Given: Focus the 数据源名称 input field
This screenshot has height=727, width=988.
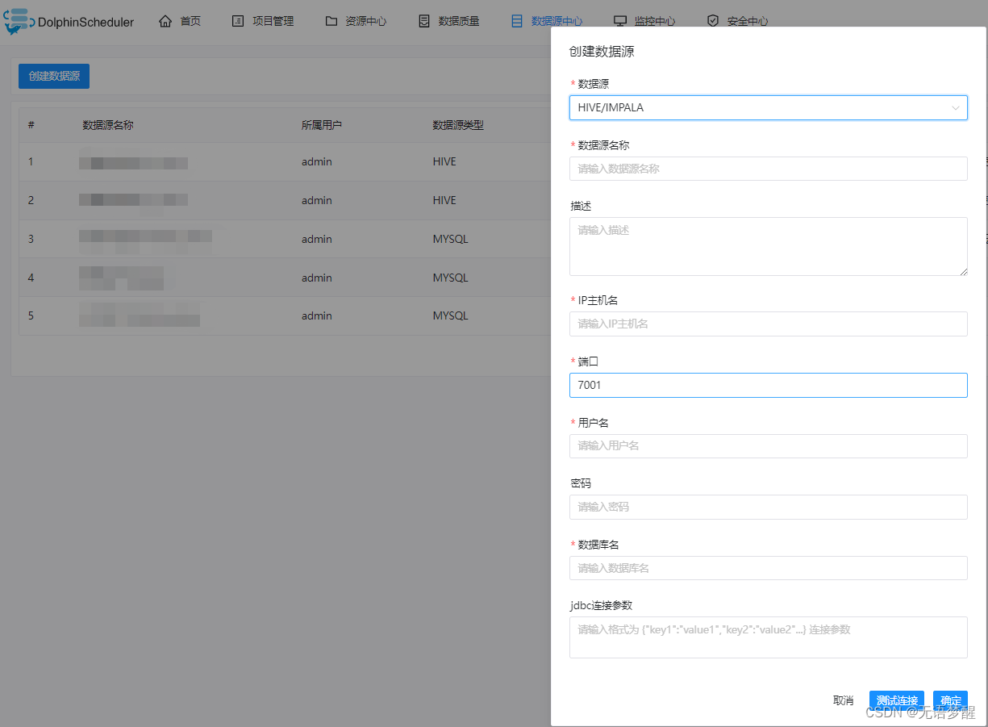Looking at the screenshot, I should click(768, 169).
